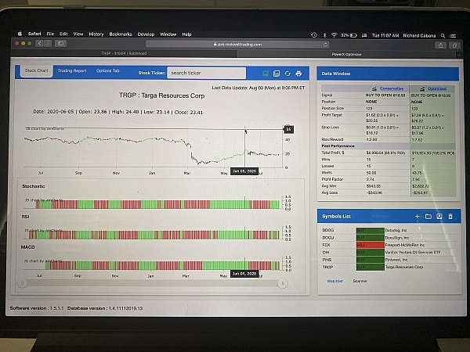Switch to the Trading Report tab

(72, 71)
